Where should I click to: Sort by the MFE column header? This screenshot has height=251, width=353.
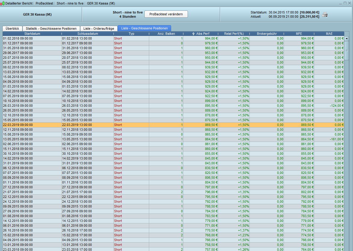pos(299,34)
